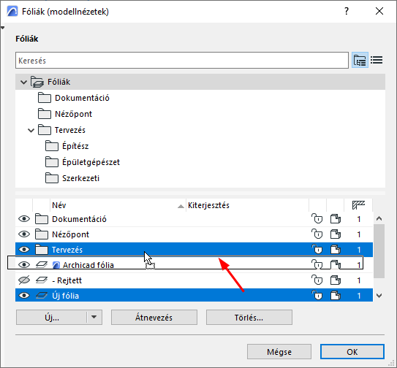Click layer icon of Archicad fólia row
Viewport: 397px width, 368px height.
coord(42,265)
